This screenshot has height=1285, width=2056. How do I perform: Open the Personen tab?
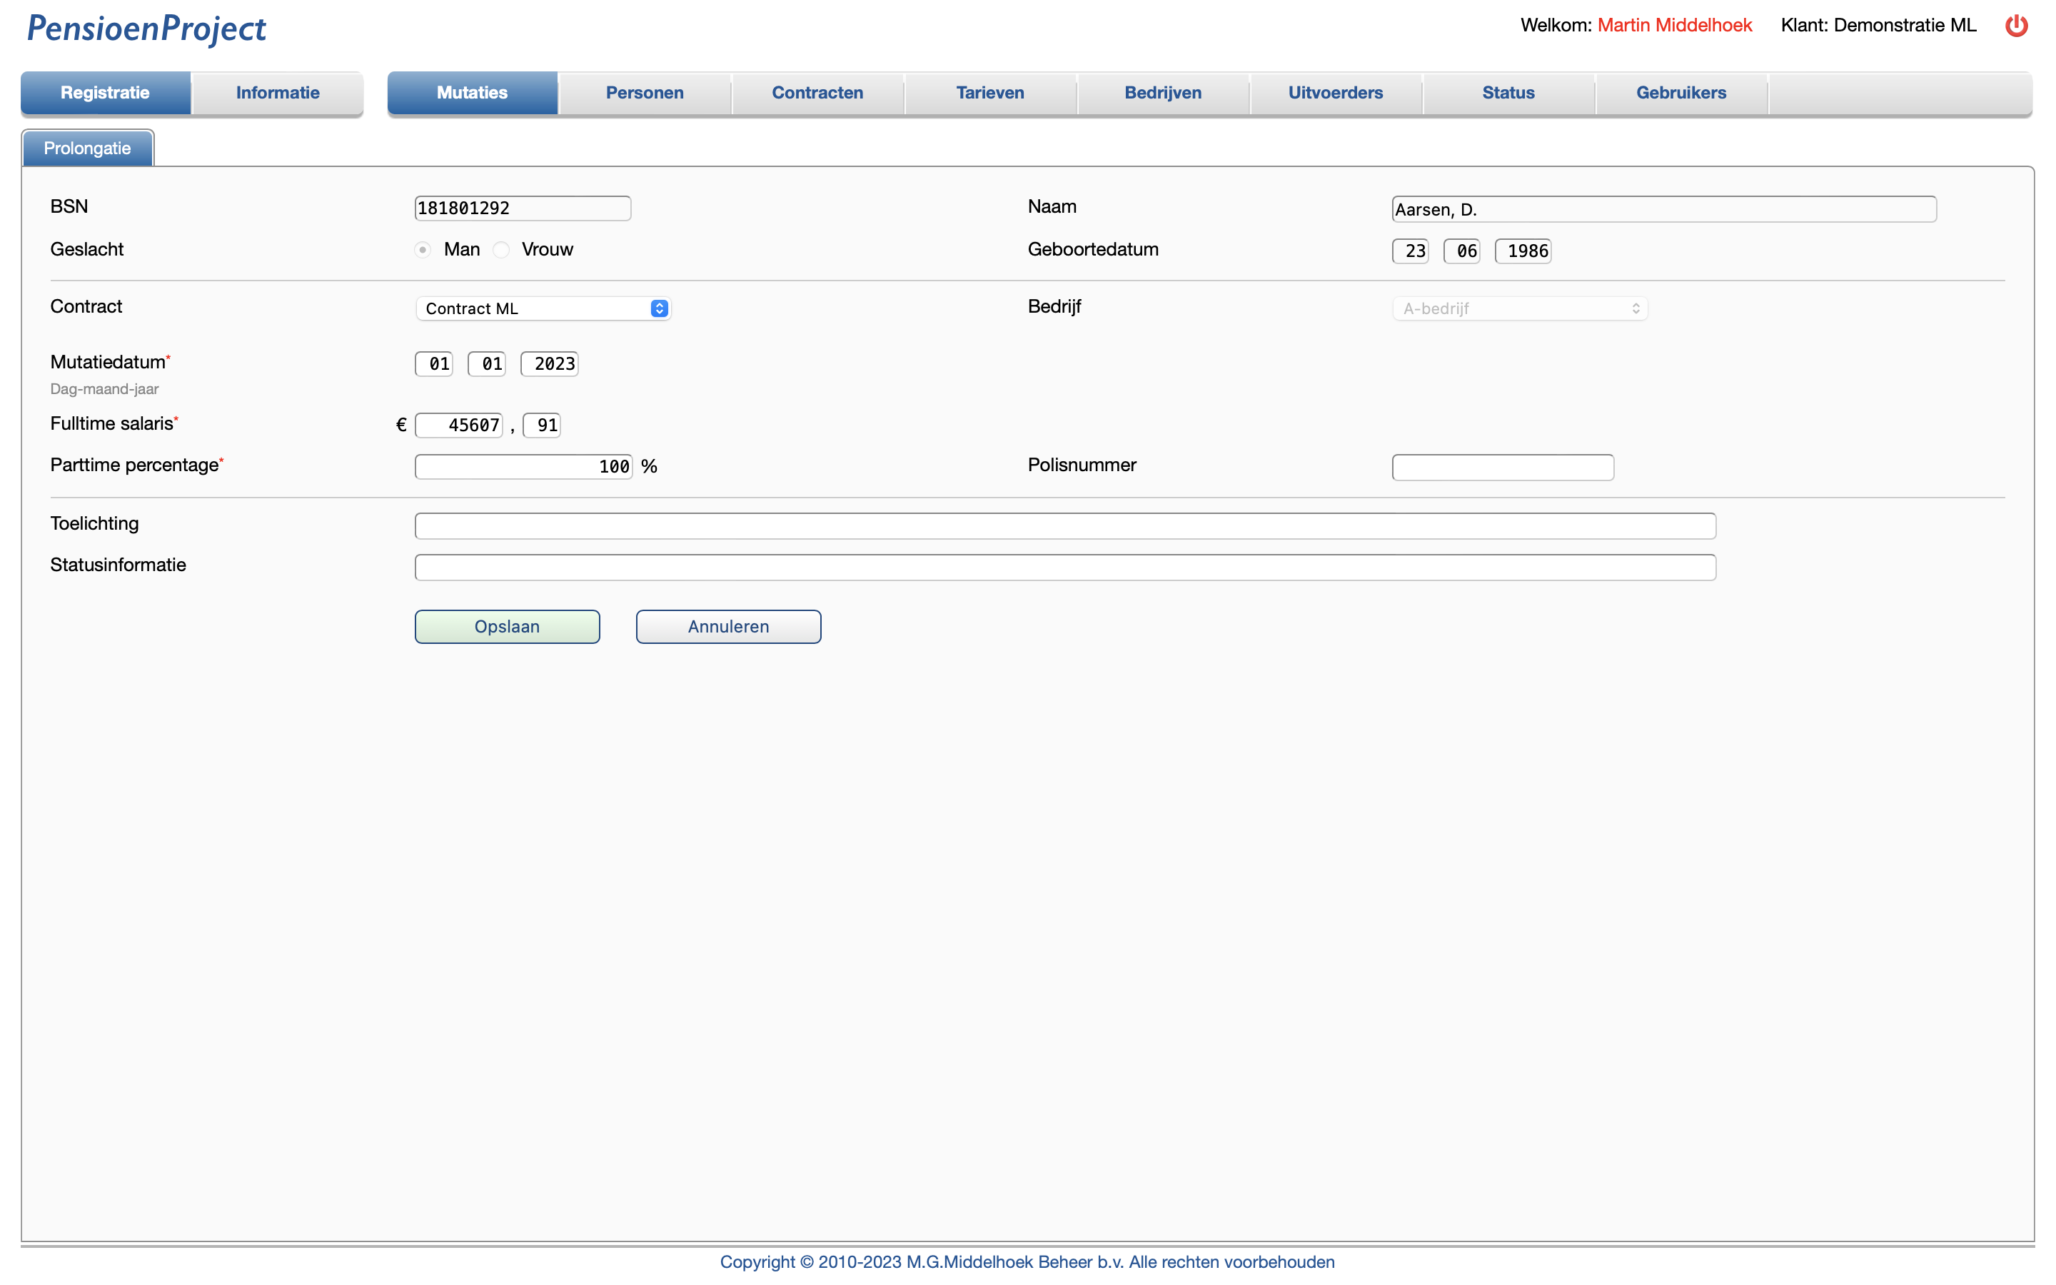coord(644,93)
